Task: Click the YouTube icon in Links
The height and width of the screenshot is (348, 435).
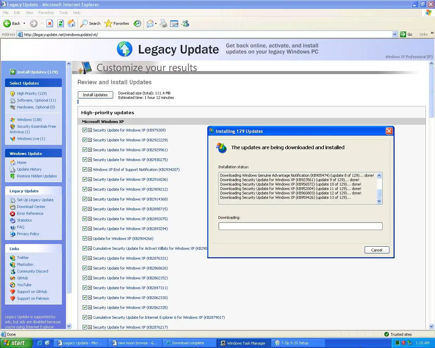Action: click(x=13, y=285)
